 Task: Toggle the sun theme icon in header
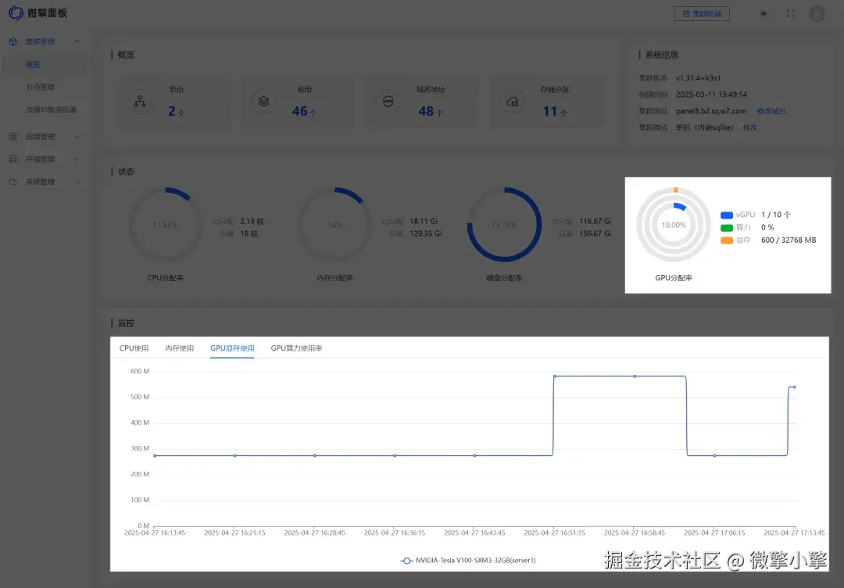[x=764, y=14]
